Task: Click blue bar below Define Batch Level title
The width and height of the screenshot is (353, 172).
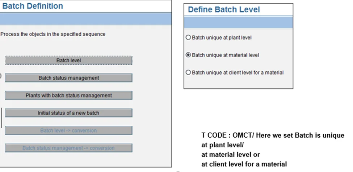Action: click(238, 22)
